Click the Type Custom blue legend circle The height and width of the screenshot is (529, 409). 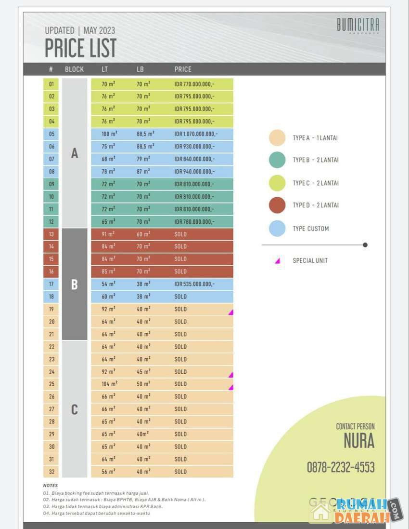(277, 229)
